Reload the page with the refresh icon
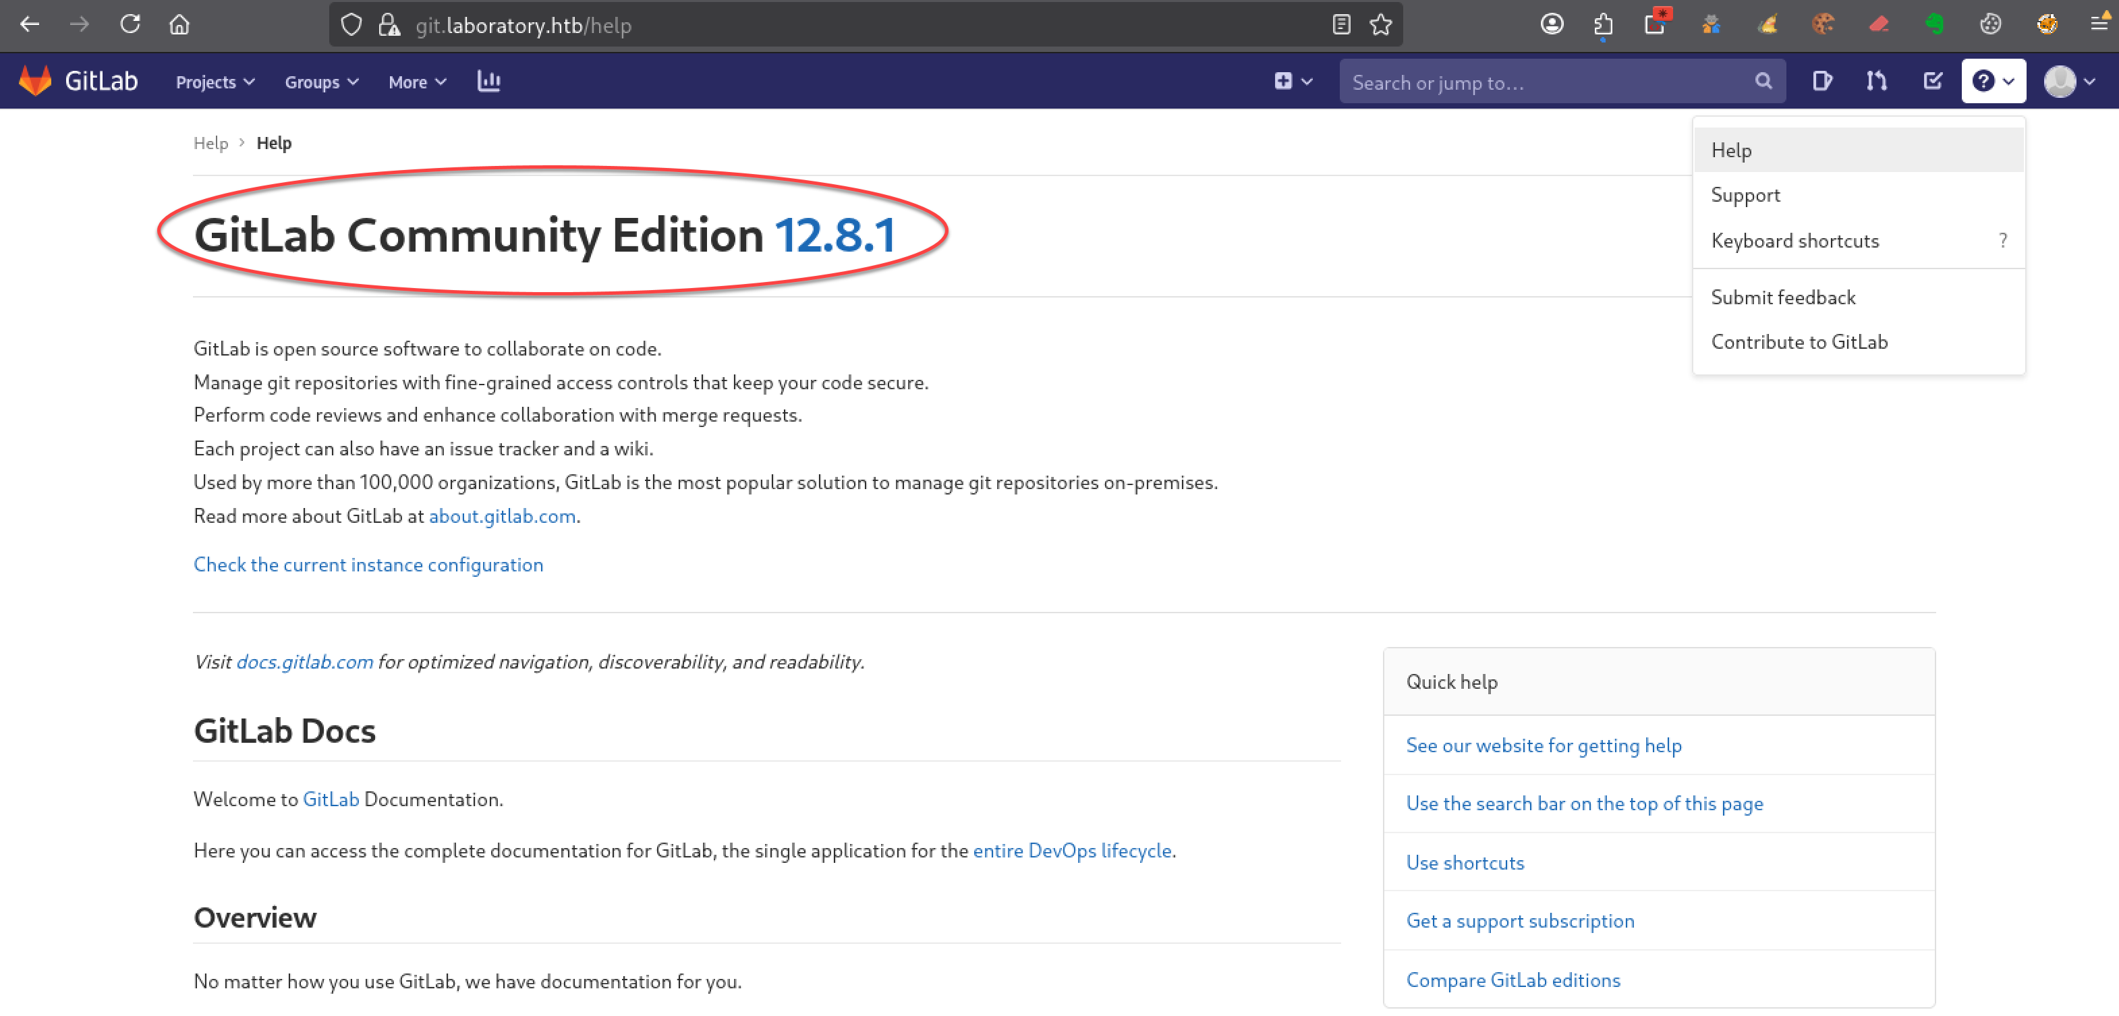This screenshot has width=2119, height=1016. coord(130,25)
